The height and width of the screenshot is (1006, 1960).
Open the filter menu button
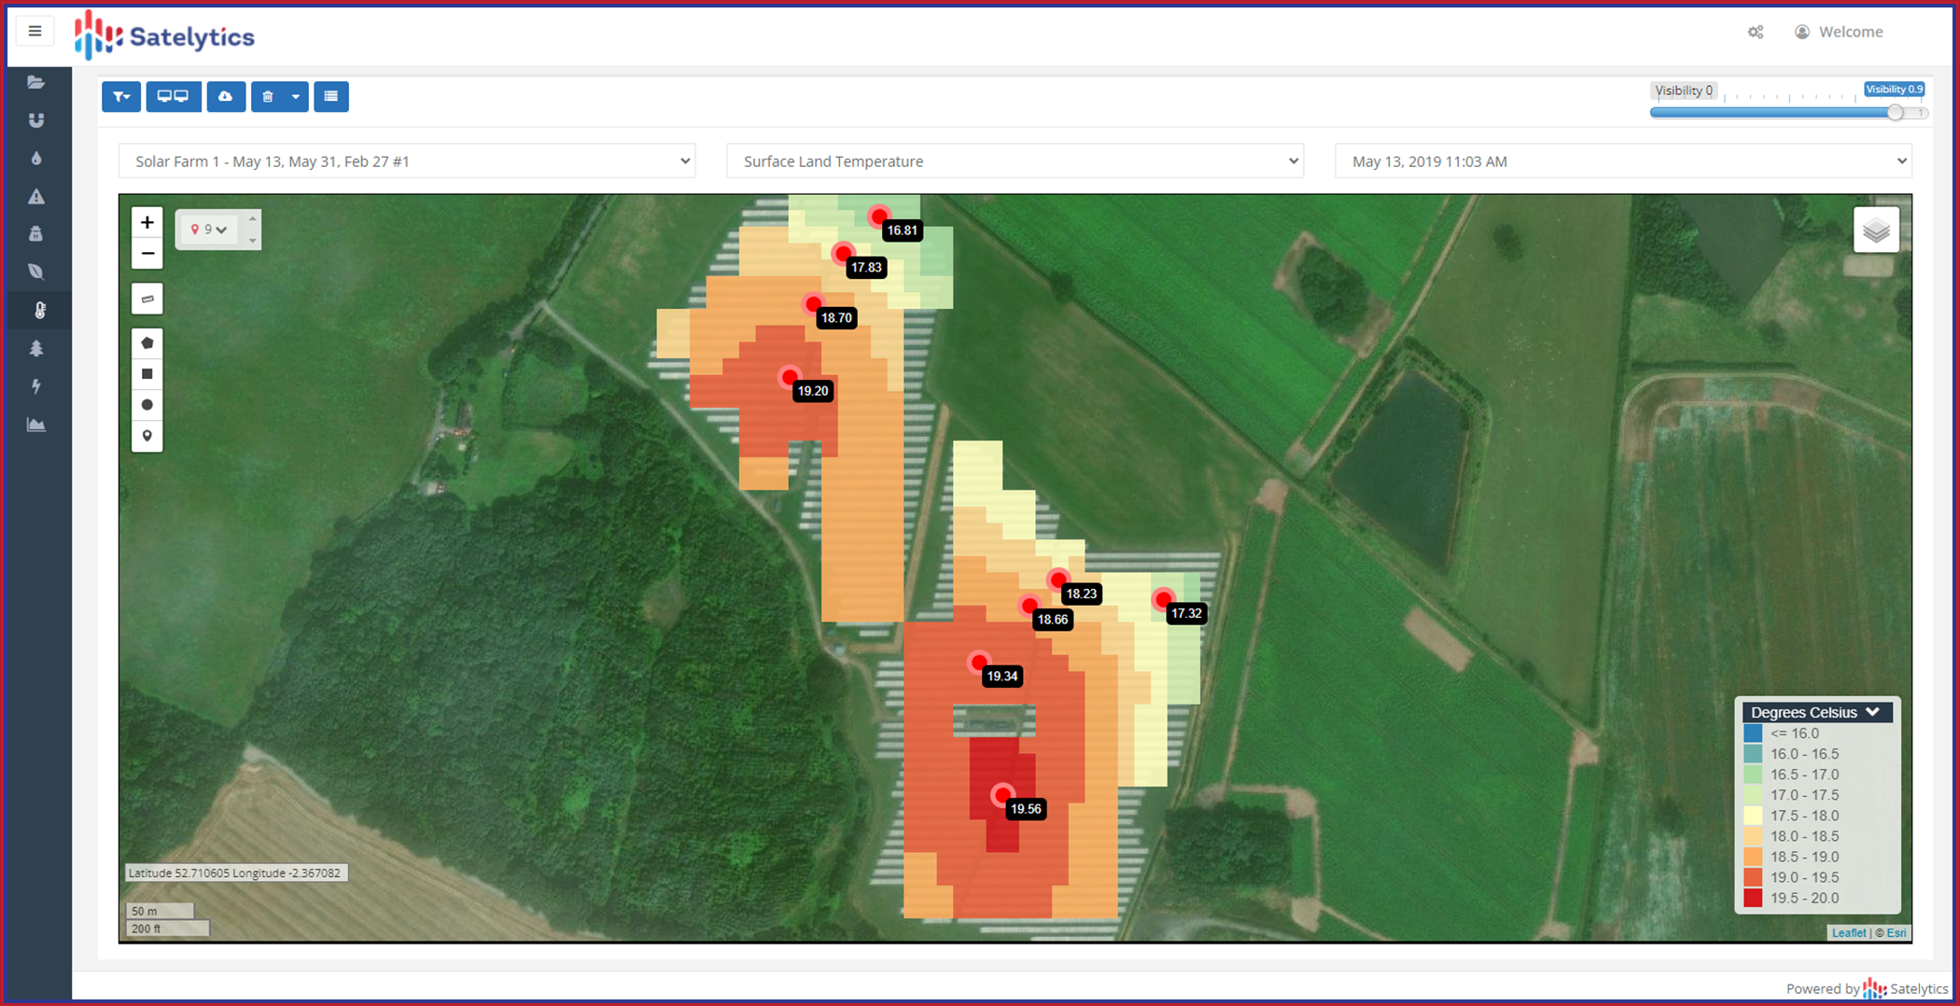pyautogui.click(x=121, y=96)
